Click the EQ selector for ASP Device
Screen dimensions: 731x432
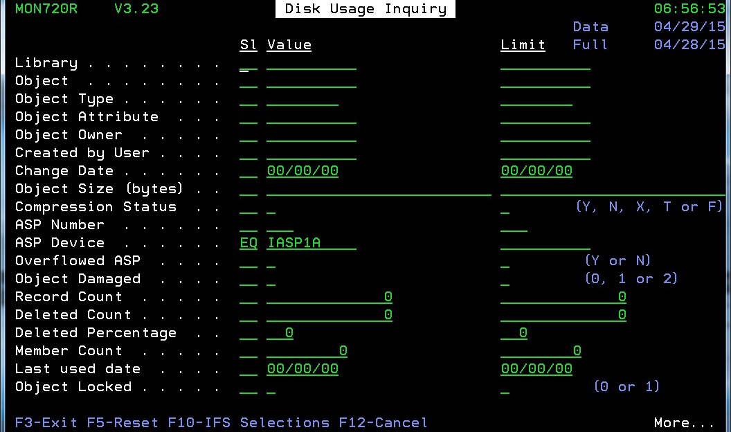click(248, 243)
